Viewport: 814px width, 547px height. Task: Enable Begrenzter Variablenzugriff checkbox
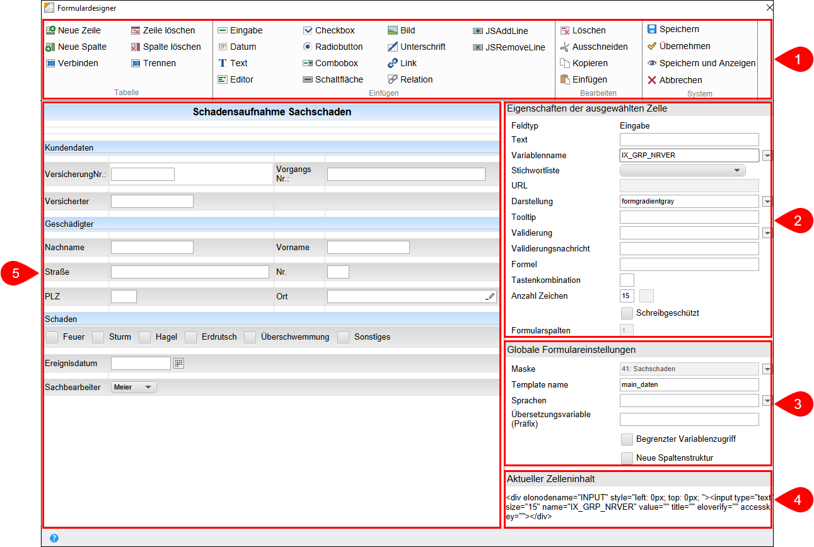[626, 439]
